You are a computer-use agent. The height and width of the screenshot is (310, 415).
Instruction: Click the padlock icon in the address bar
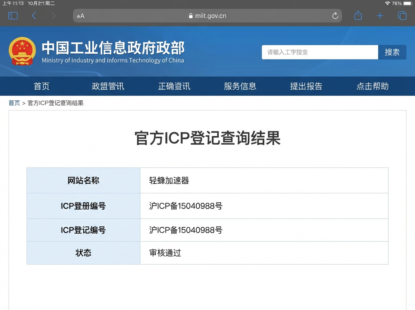(x=190, y=16)
